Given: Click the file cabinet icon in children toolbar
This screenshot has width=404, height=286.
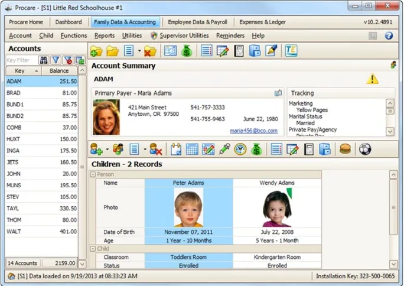Looking at the screenshot, I should click(325, 149).
